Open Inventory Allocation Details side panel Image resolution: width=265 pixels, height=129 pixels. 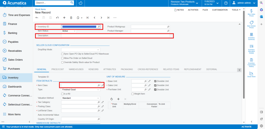252,49
